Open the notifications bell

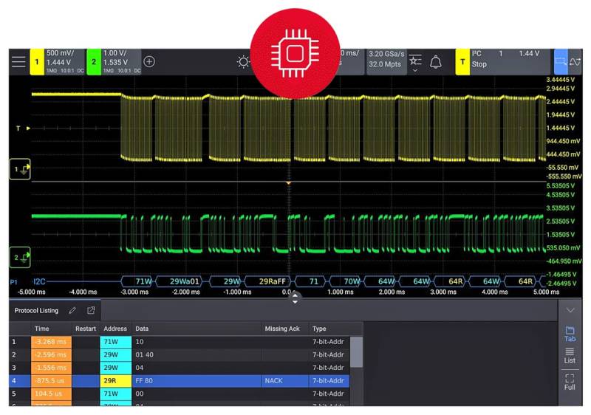[x=436, y=62]
